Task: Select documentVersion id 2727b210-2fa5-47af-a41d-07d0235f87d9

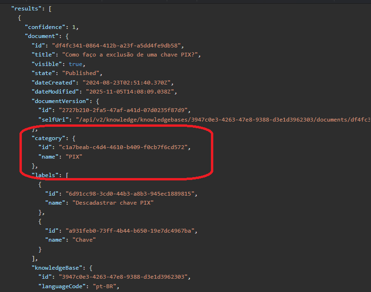Action: click(x=123, y=110)
